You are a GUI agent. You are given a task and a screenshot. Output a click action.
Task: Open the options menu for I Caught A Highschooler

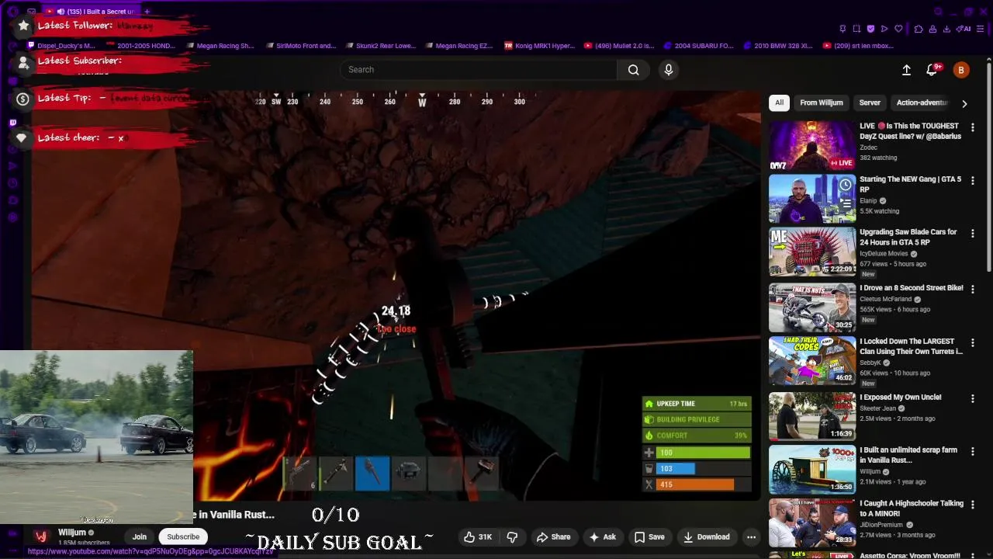click(x=973, y=505)
